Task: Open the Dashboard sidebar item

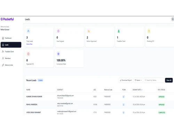Action: pyautogui.click(x=7, y=38)
